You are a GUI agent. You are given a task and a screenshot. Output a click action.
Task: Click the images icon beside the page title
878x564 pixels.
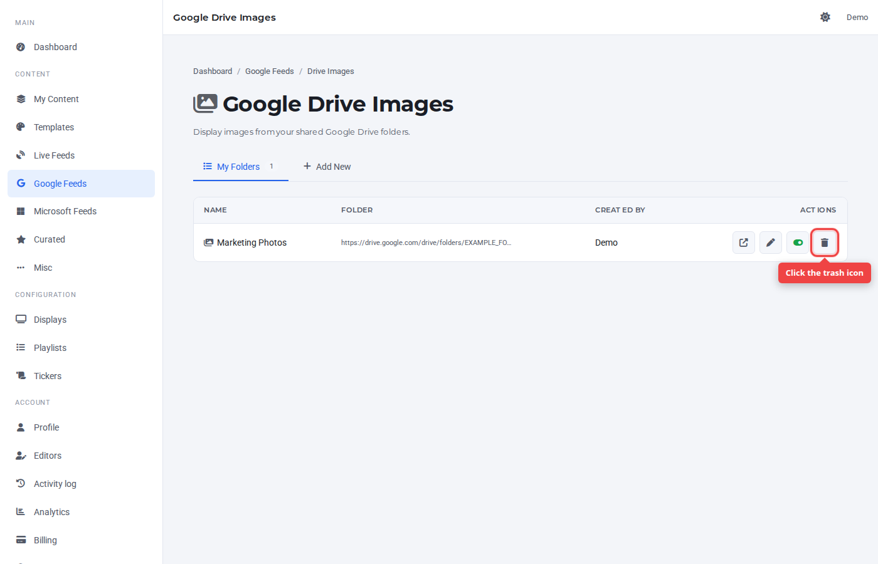pos(205,103)
